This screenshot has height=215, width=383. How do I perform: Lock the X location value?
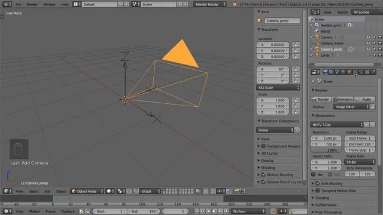[x=296, y=45]
